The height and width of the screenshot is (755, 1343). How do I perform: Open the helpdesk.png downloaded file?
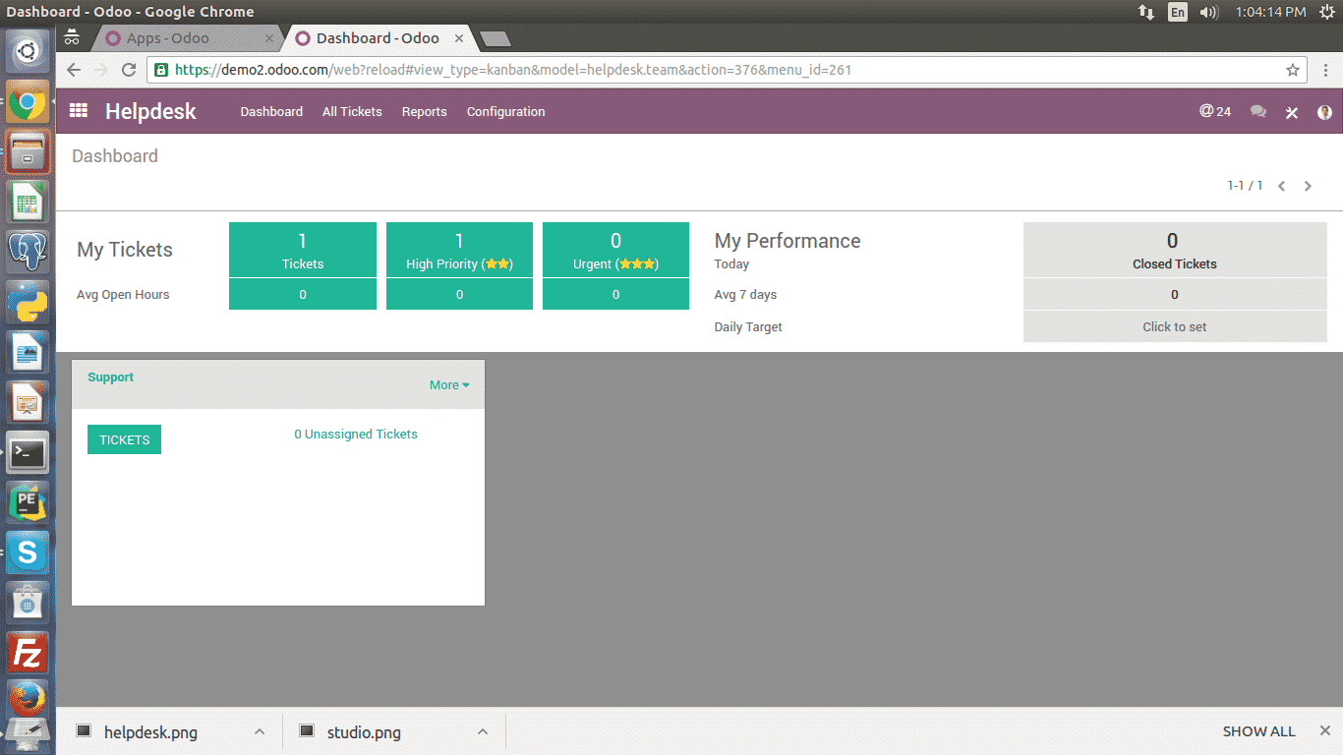click(x=150, y=732)
